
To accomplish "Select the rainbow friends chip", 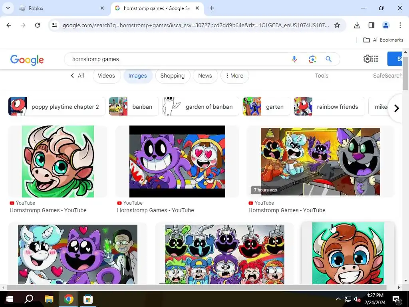I will click(x=329, y=106).
